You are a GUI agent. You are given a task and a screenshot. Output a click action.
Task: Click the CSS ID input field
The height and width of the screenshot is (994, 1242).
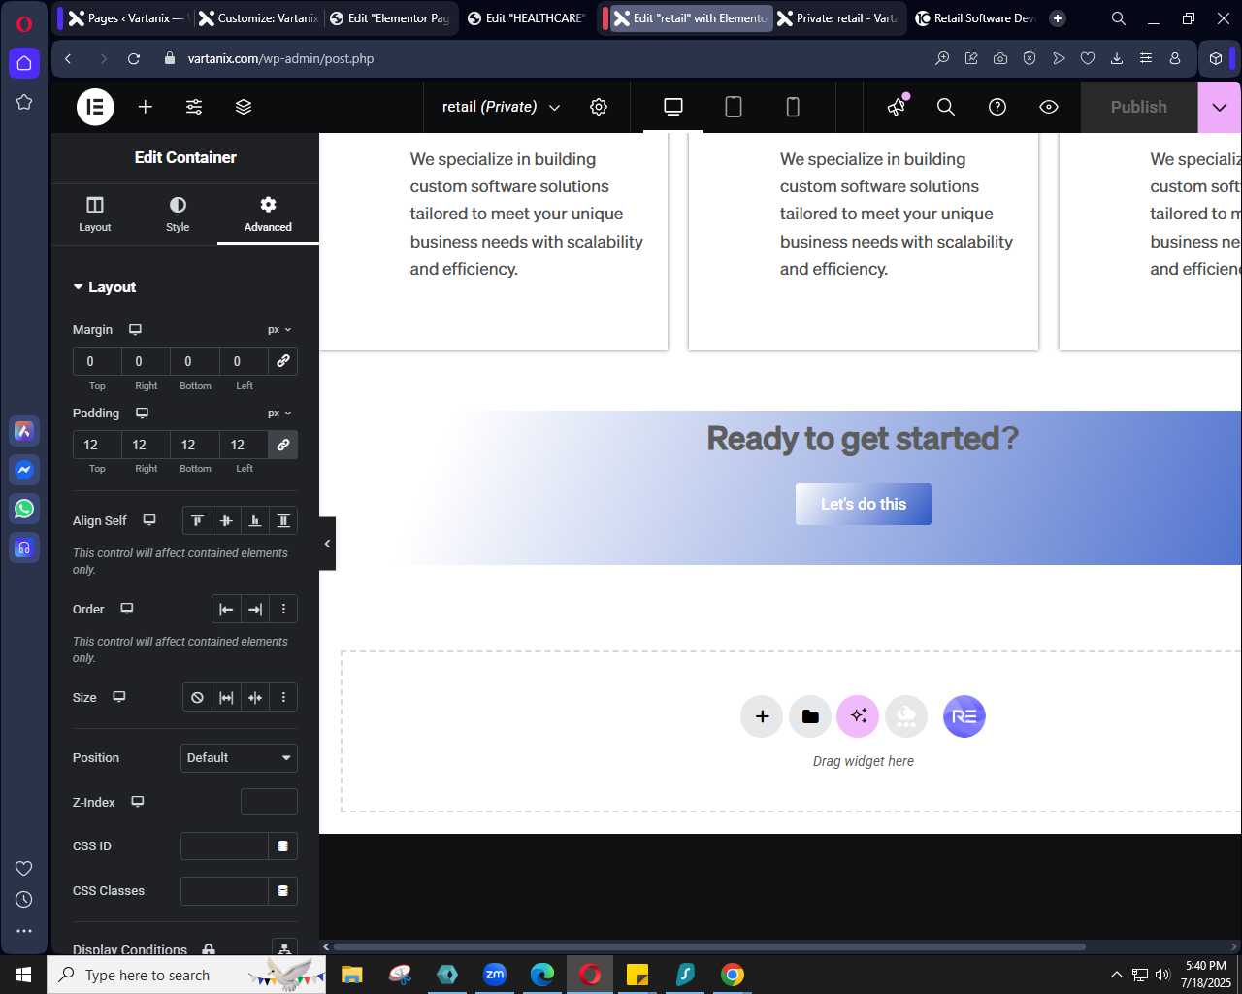[224, 846]
